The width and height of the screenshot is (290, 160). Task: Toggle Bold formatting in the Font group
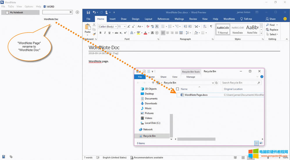pos(100,33)
